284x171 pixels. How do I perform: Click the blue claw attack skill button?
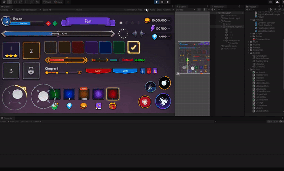pyautogui.click(x=163, y=101)
